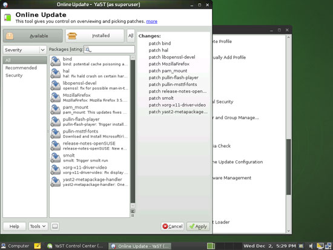Open the 'more' help link
This screenshot has width=333, height=250.
pos(152,21)
